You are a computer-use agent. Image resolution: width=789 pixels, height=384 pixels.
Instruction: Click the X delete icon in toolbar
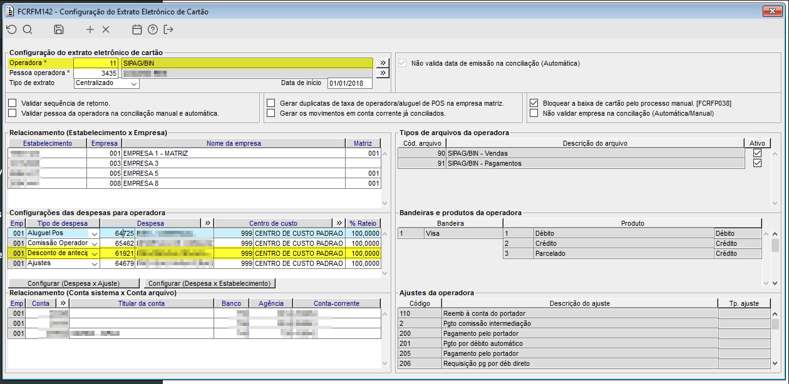coord(106,29)
